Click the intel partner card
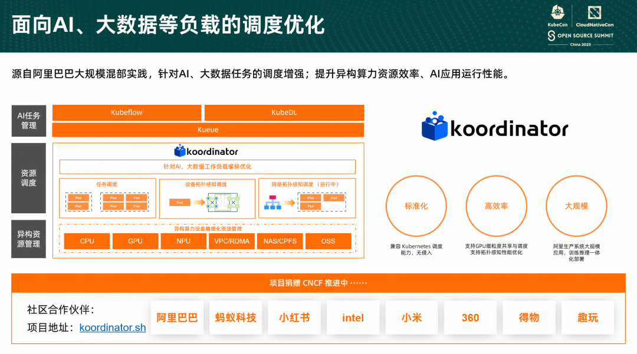Viewport: 637px width, 354px height. click(x=353, y=317)
